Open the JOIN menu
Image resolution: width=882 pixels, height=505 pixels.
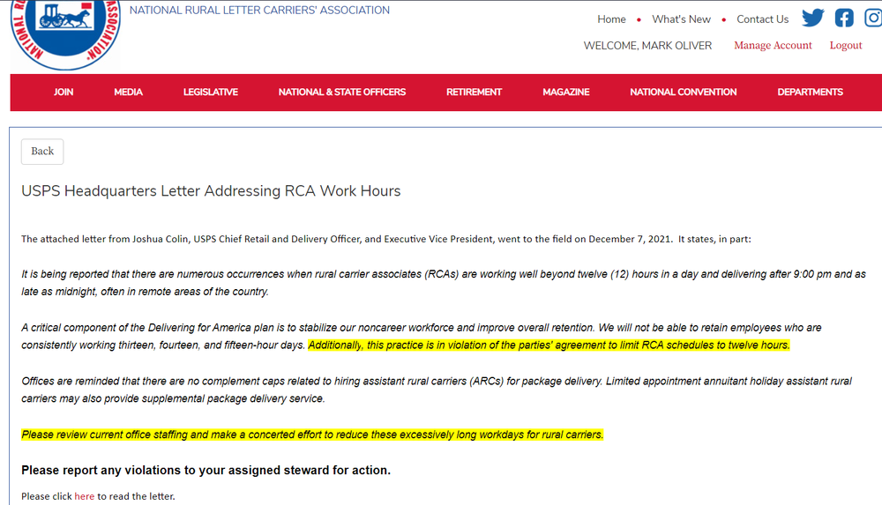coord(64,93)
